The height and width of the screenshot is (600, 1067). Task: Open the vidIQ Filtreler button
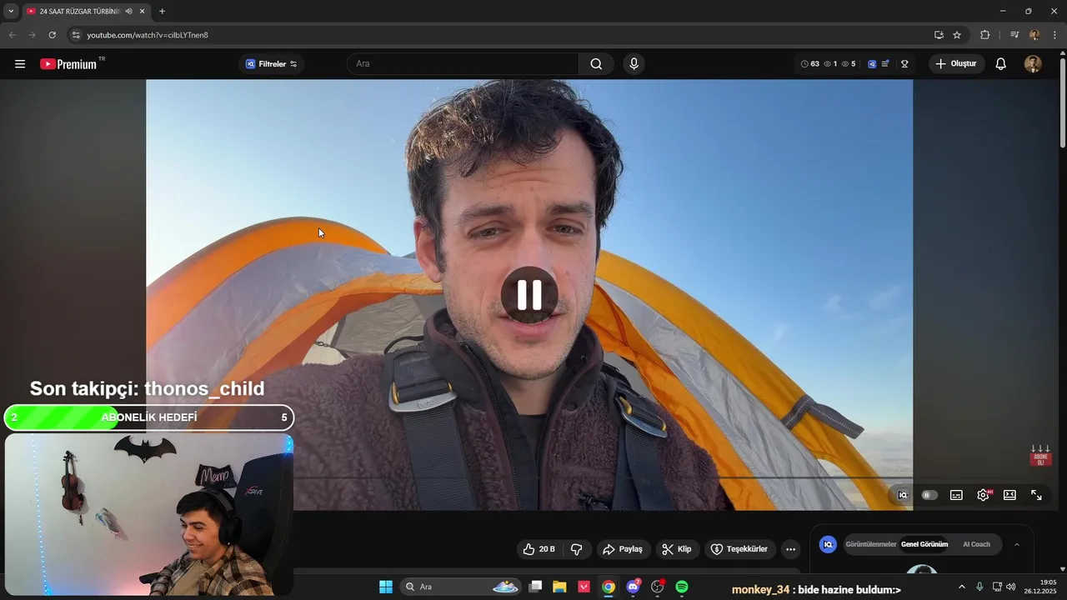(x=271, y=64)
